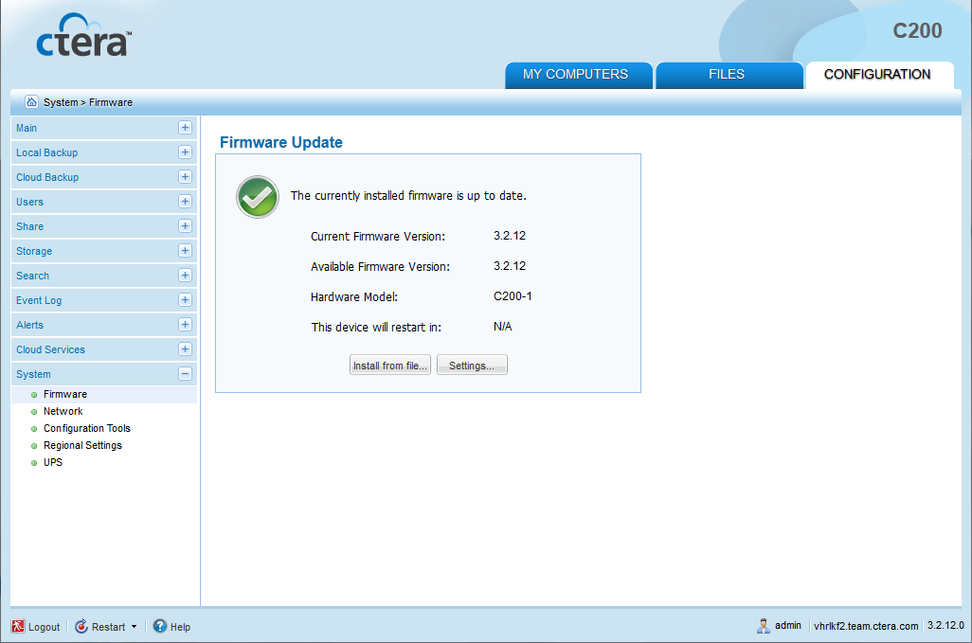Expand the Local Backup section
Viewport: 972px width, 643px height.
(x=185, y=152)
